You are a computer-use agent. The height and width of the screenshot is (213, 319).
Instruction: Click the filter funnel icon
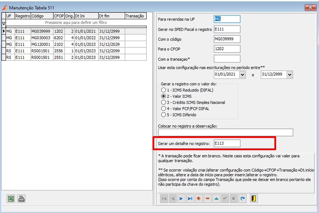coord(4,24)
